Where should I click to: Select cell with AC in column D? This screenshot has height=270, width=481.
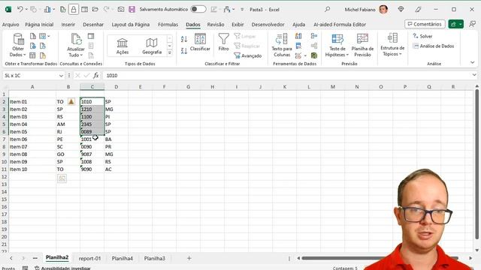[x=116, y=169]
